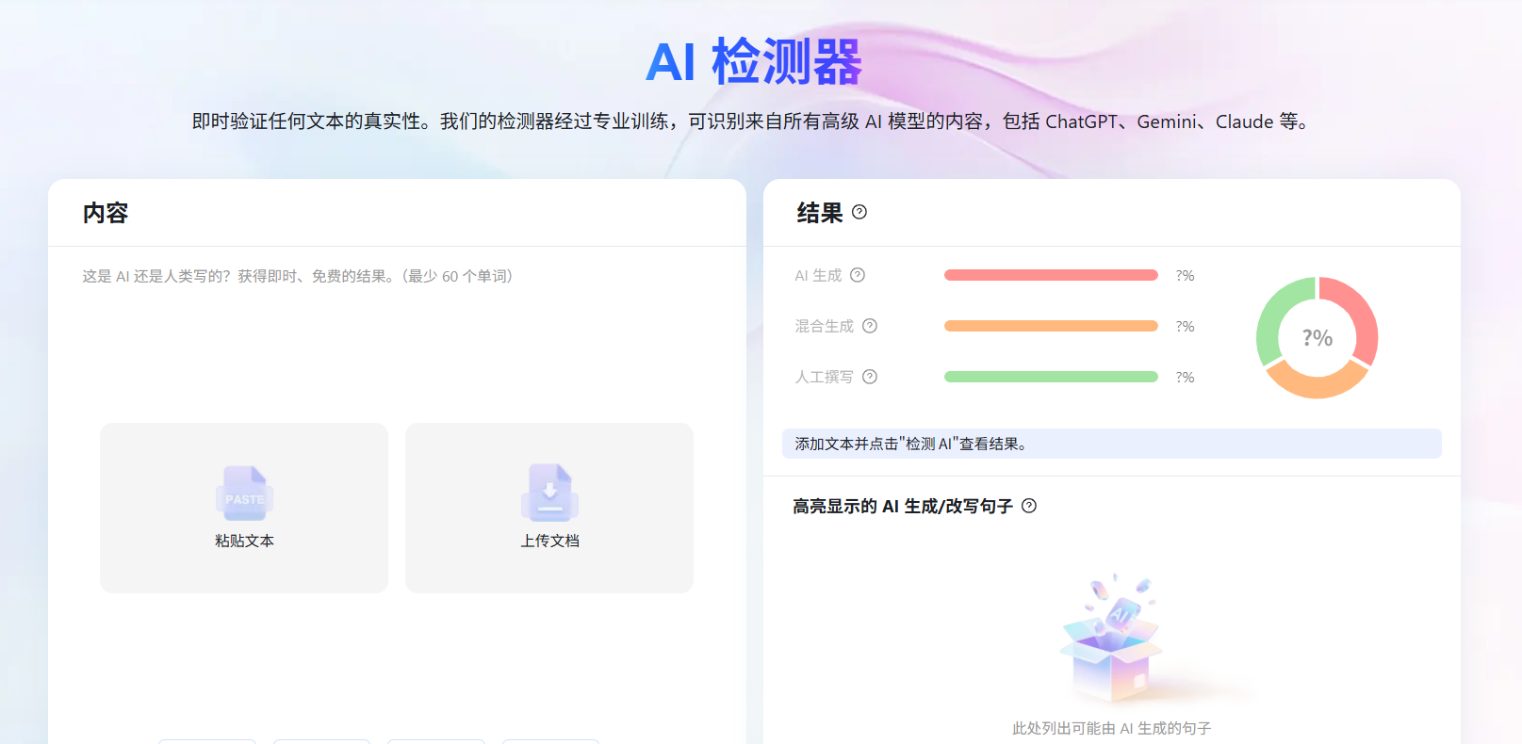Viewport: 1522px width, 744px height.
Task: Click the upload document download-arrow icon
Action: coord(549,493)
